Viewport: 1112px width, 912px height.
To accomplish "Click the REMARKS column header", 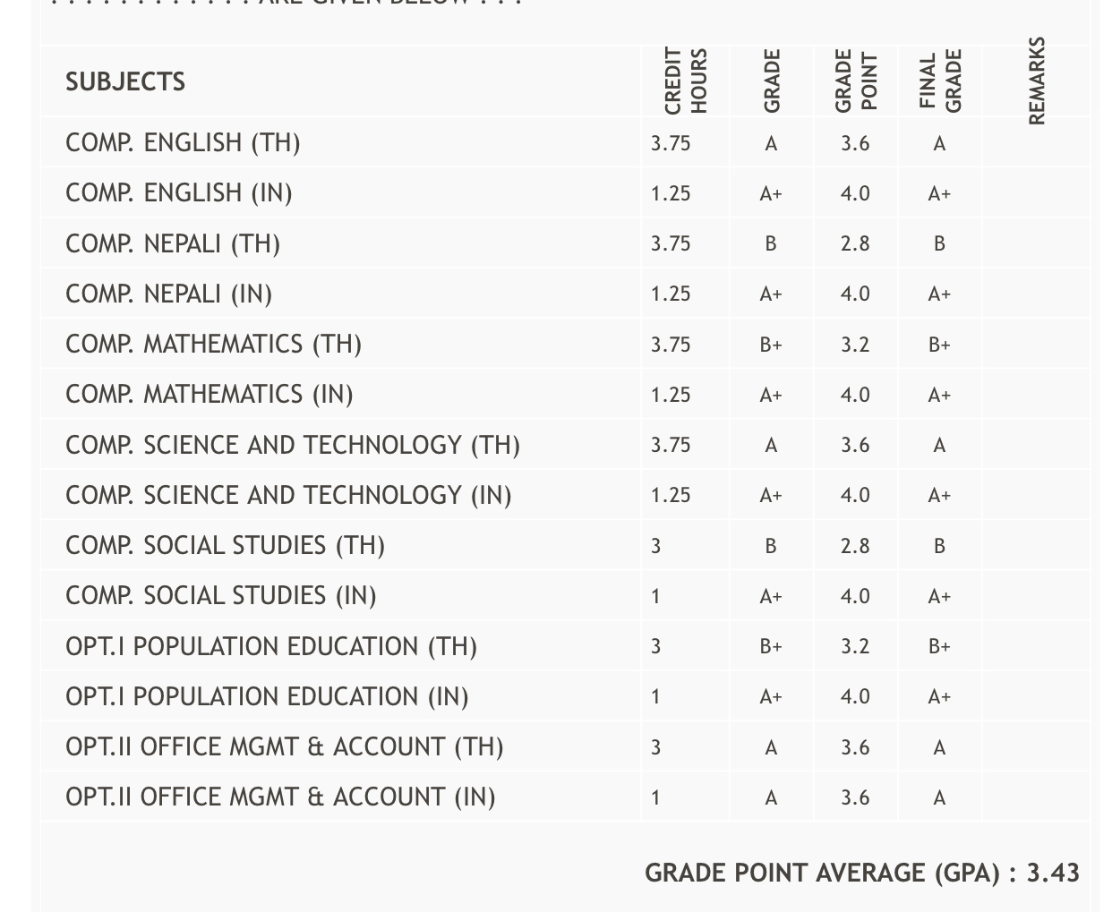I will click(1037, 81).
